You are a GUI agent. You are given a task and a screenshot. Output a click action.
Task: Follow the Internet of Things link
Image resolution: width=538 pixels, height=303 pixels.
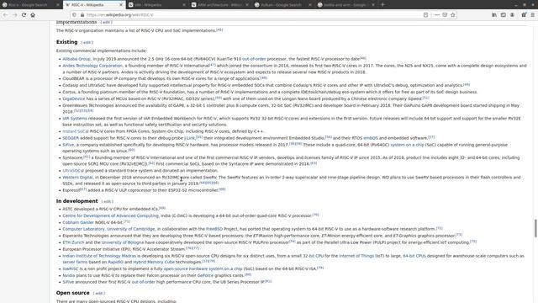[x=356, y=256]
